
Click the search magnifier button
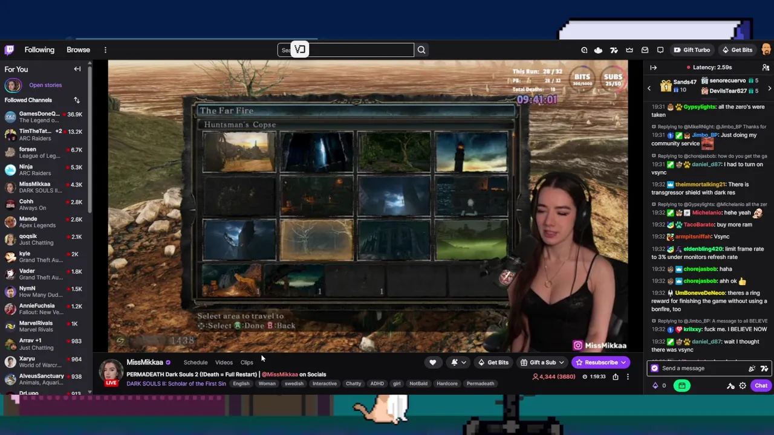pos(421,50)
